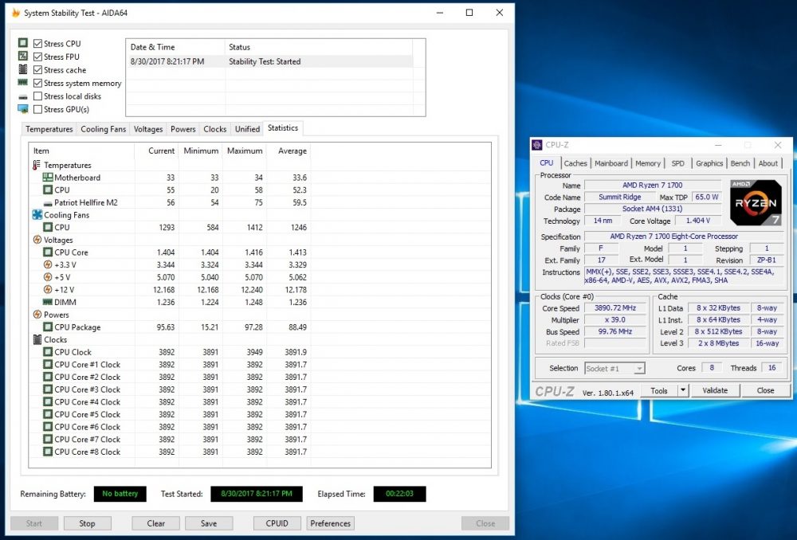The image size is (797, 540).
Task: Open the Memory tab in CPU-Z
Action: pyautogui.click(x=648, y=163)
